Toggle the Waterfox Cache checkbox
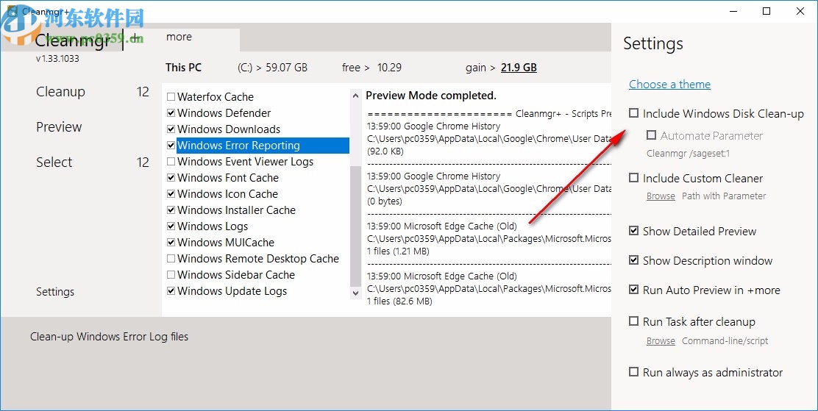This screenshot has height=411, width=818. (x=171, y=97)
